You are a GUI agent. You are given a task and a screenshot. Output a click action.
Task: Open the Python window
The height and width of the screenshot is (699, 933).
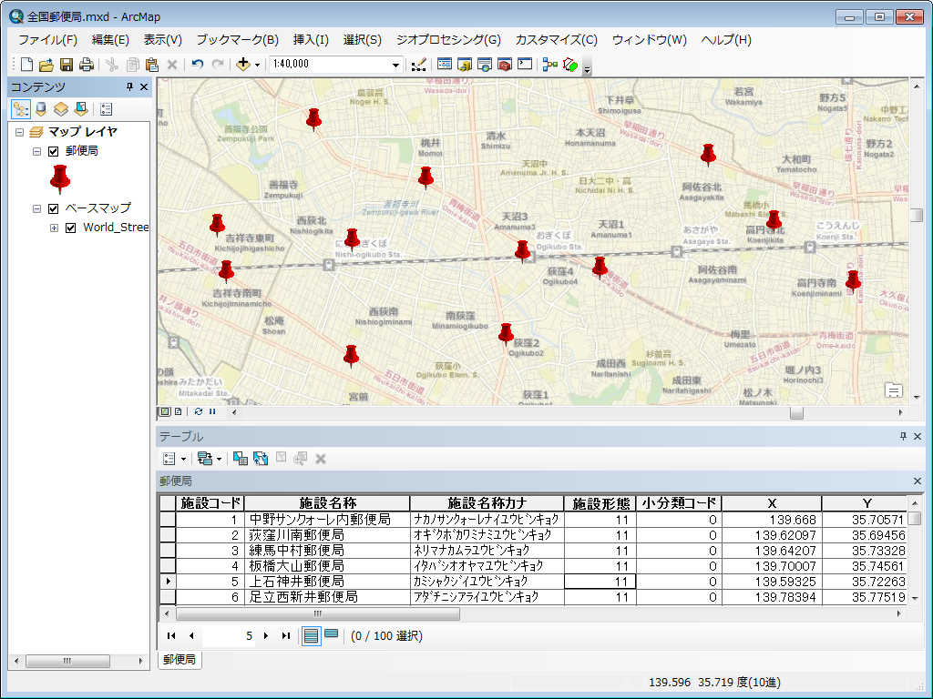click(x=525, y=64)
